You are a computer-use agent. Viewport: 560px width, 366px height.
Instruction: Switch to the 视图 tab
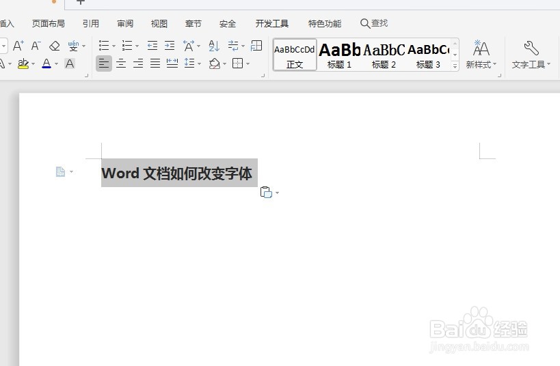pos(159,23)
